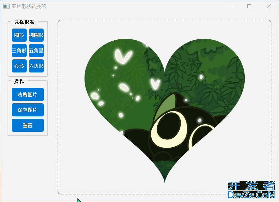Click the cat's large yellow eye in preview
This screenshot has height=202, width=279.
pyautogui.click(x=170, y=126)
